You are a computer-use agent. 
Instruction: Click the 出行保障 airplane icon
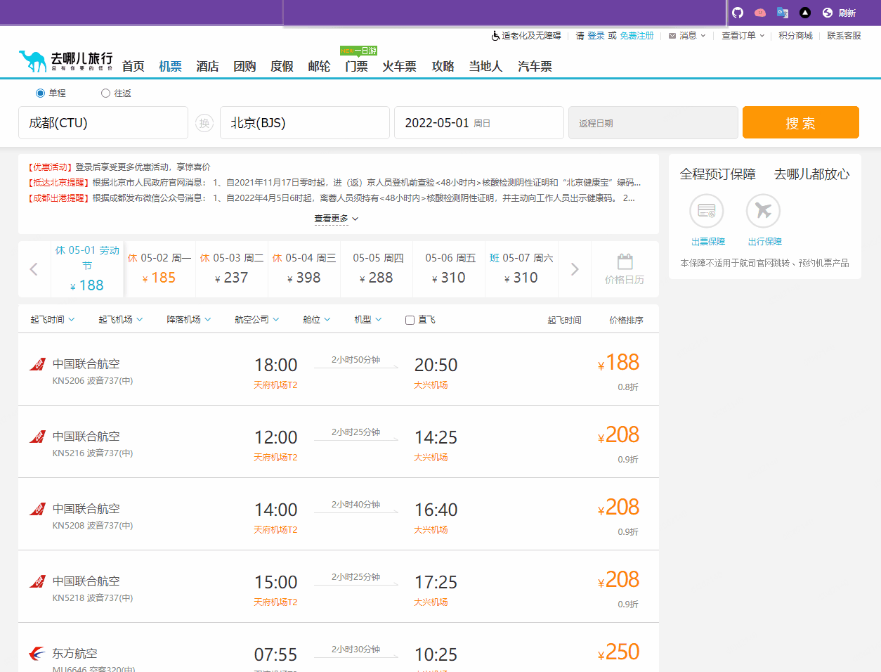click(x=763, y=211)
